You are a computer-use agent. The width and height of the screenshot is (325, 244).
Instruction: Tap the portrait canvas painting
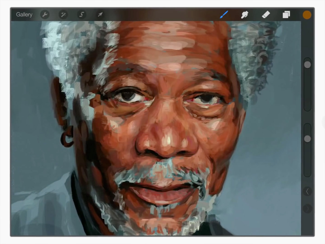(x=156, y=128)
